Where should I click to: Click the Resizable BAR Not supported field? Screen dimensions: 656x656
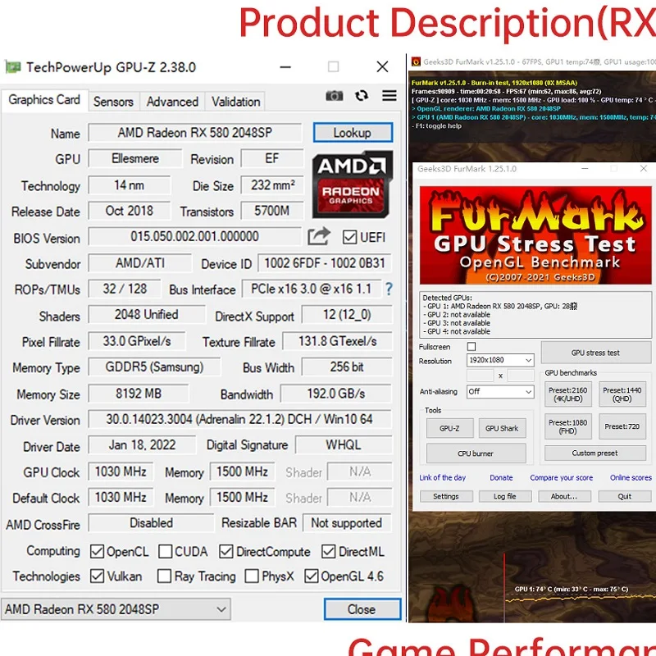tap(346, 523)
